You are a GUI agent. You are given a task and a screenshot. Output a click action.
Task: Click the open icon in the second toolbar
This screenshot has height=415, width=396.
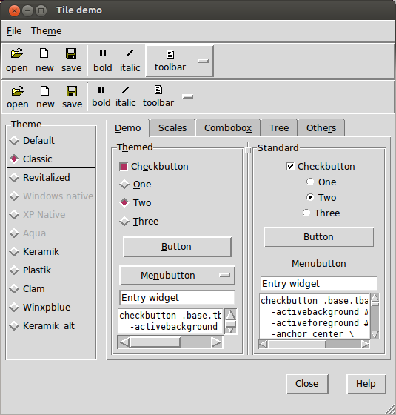[x=18, y=91]
